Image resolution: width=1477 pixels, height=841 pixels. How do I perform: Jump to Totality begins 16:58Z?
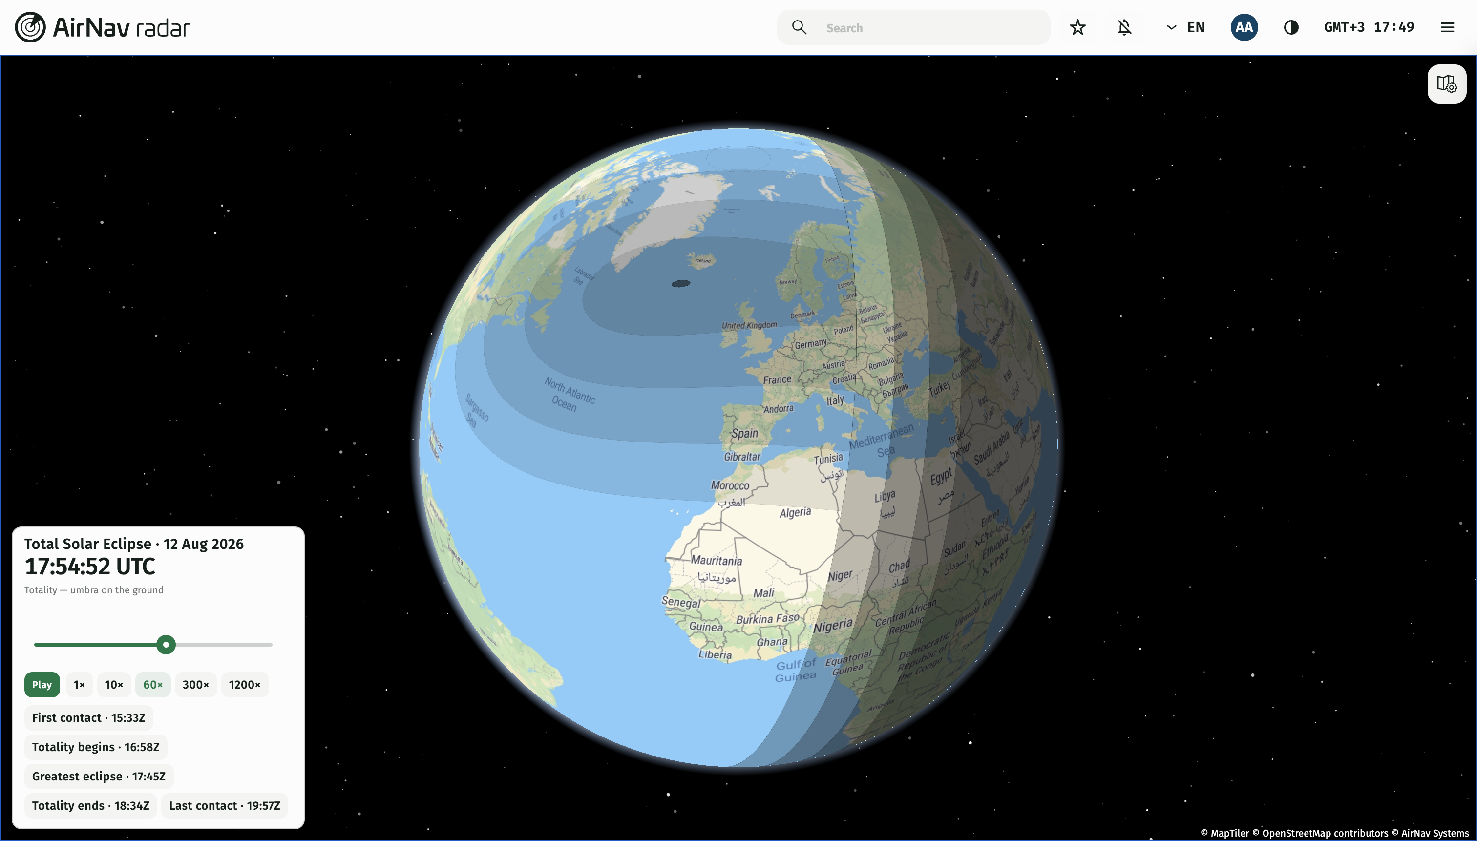96,747
